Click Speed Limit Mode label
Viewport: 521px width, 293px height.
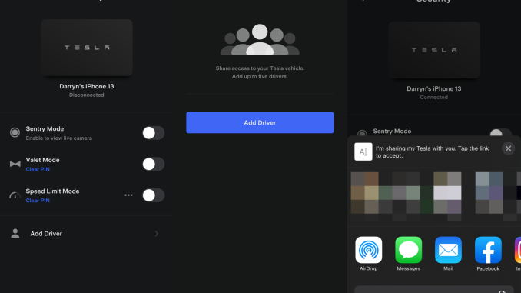[52, 191]
